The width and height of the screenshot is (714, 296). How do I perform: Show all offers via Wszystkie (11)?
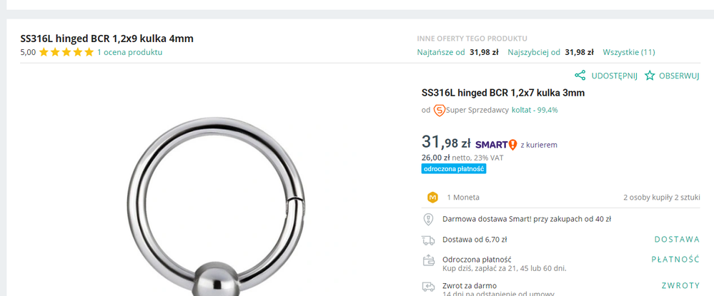click(628, 52)
